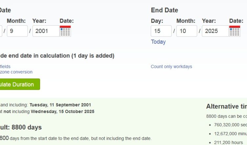Click the time fields link

tap(5, 67)
